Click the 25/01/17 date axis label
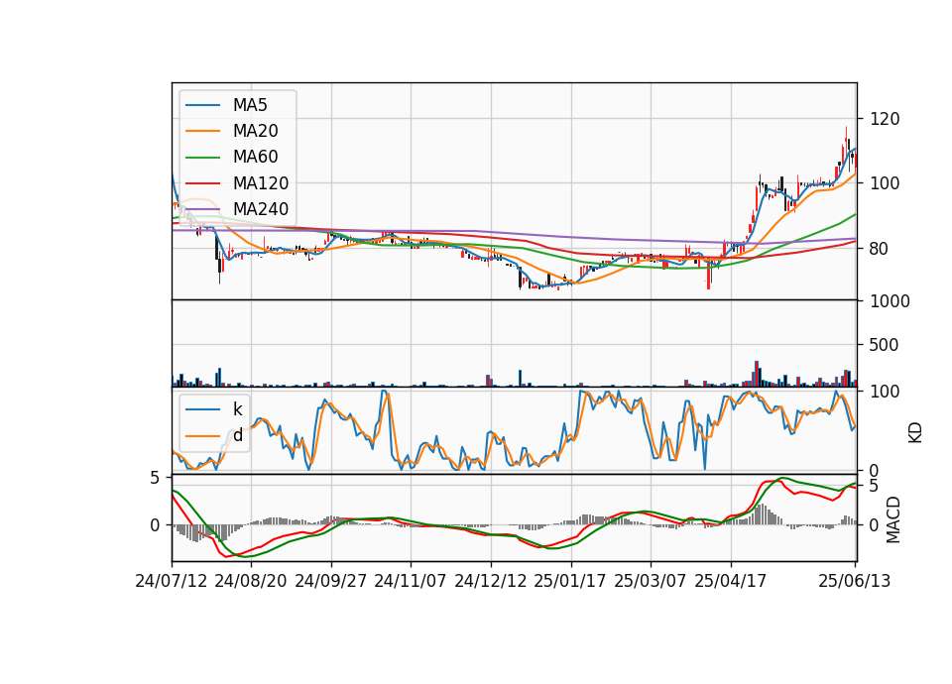The height and width of the screenshot is (684, 952). [x=570, y=581]
